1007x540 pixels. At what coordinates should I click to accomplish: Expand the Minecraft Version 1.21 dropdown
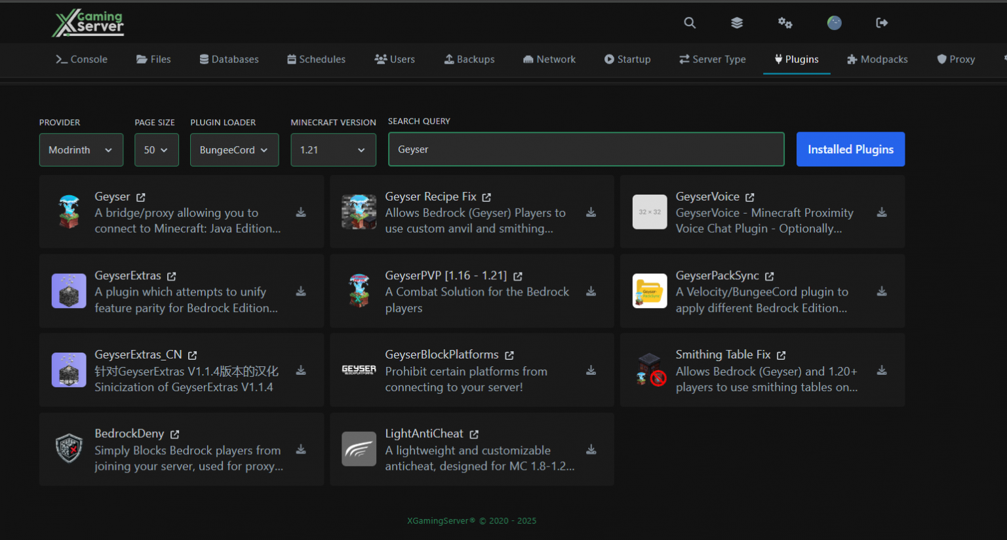coord(333,149)
